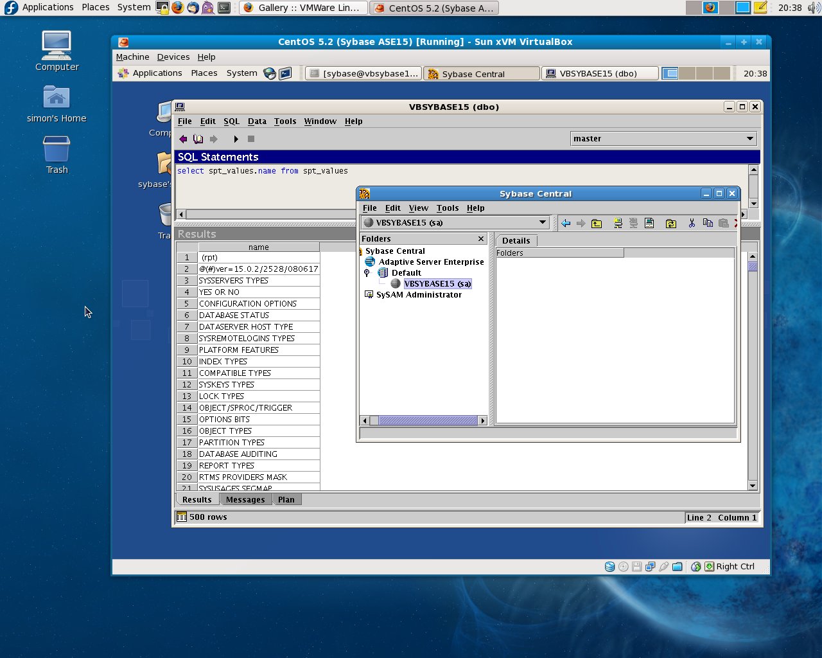Open the Tools menu in Sybase Central
The width and height of the screenshot is (822, 658).
pyautogui.click(x=447, y=208)
